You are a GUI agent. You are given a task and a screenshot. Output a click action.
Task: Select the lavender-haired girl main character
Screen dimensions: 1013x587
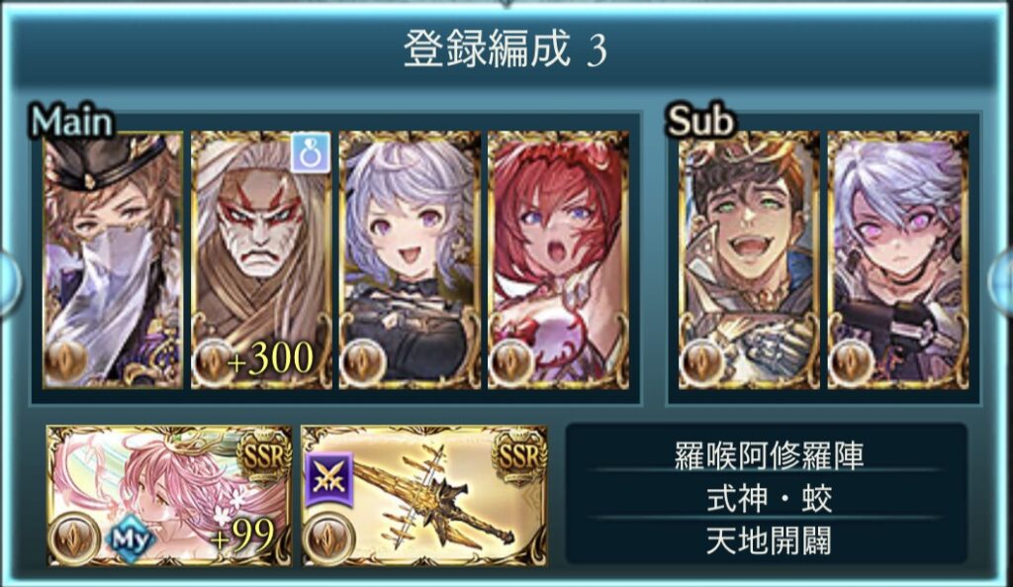tap(411, 260)
